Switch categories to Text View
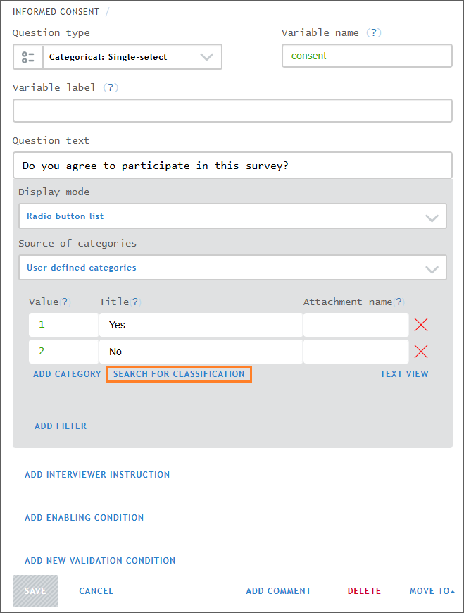 pos(404,374)
